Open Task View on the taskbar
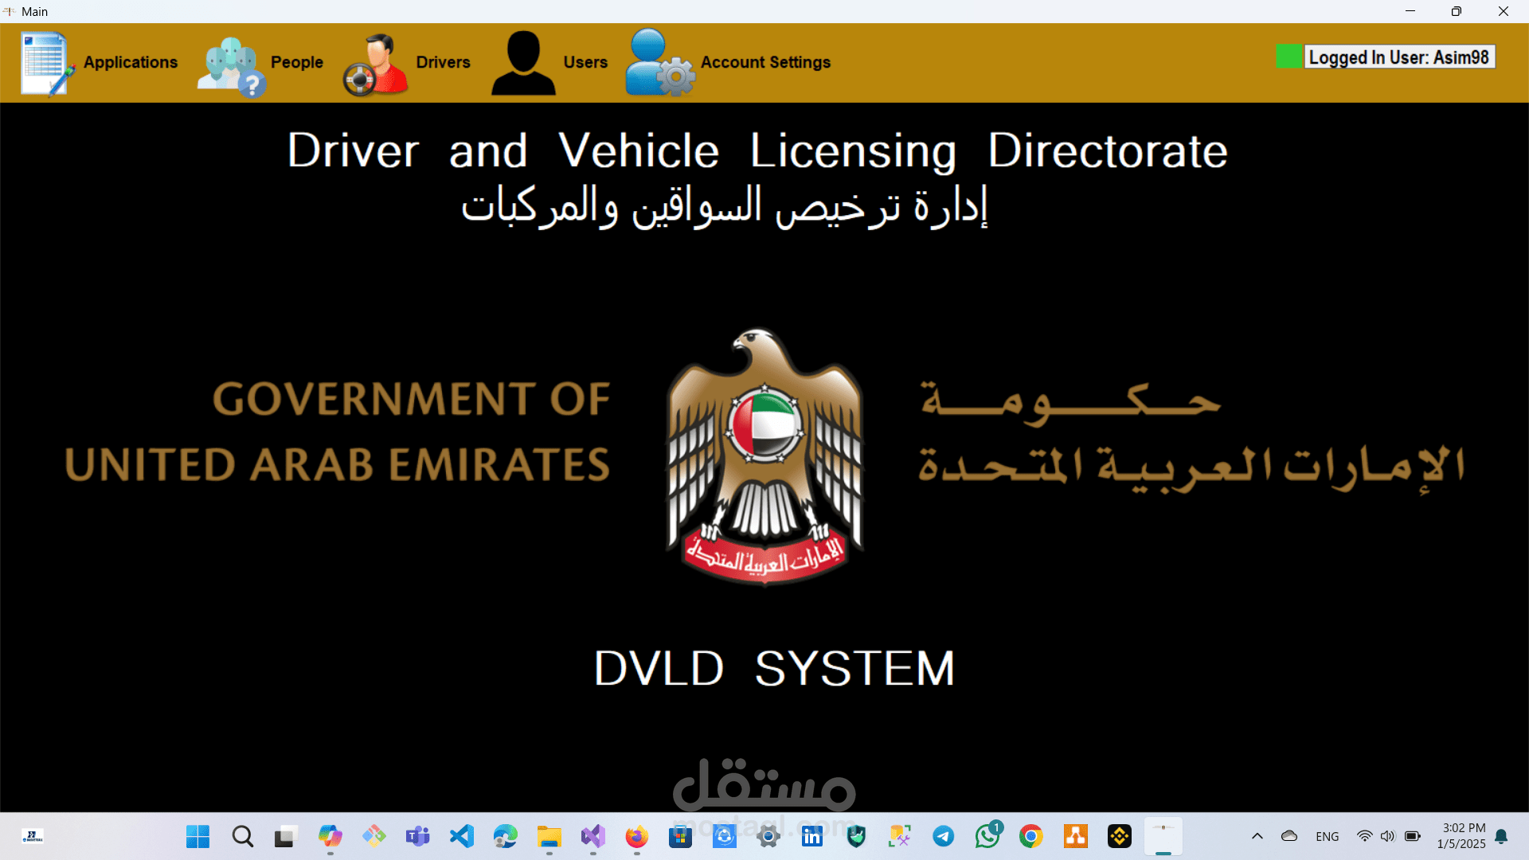Screen dimensions: 1529x860 click(x=285, y=837)
